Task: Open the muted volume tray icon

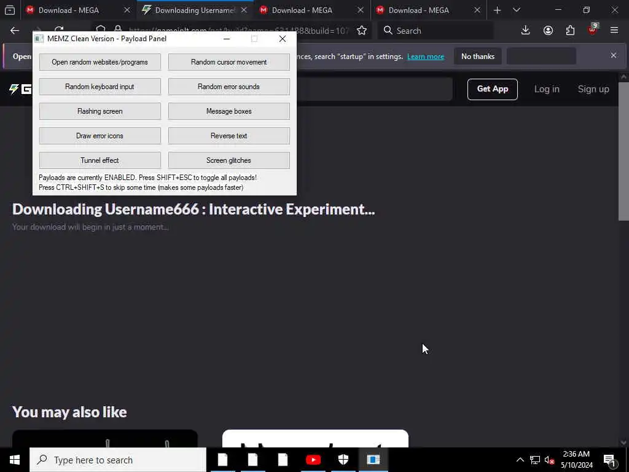Action: [549, 460]
